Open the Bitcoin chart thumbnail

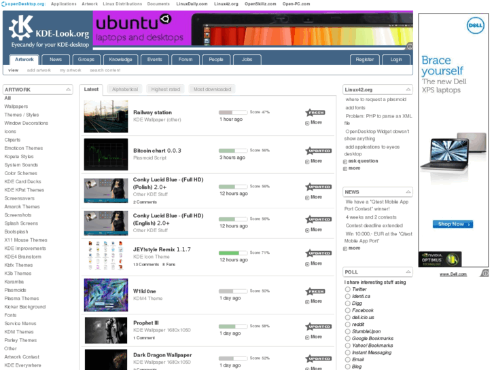click(x=106, y=155)
